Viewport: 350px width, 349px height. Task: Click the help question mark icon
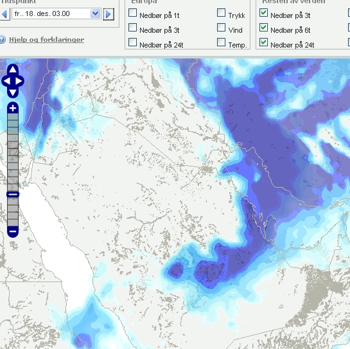(x=2, y=40)
